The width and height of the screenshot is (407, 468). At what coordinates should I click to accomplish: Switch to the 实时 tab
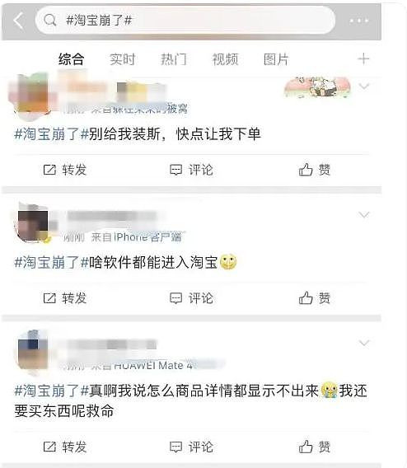(122, 59)
